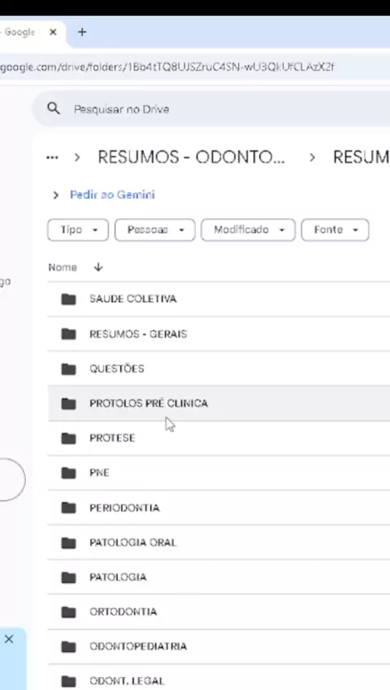Click the PERIODONTIA folder icon
Screen dimensions: 390x690
pyautogui.click(x=68, y=508)
